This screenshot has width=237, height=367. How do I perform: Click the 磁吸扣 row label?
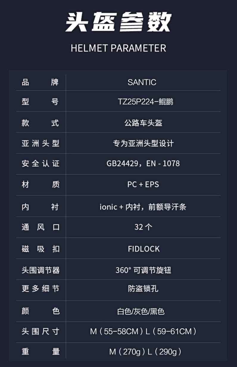[x=40, y=249]
